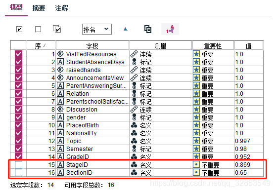Select the PlaceofBirth field name
Screen dimensions: 275x192
(x=83, y=125)
